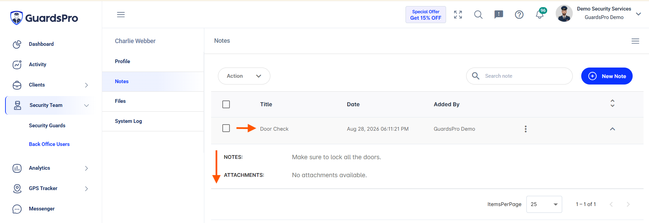649x223 pixels.
Task: Open Door Check row three-dot menu
Action: coord(526,129)
